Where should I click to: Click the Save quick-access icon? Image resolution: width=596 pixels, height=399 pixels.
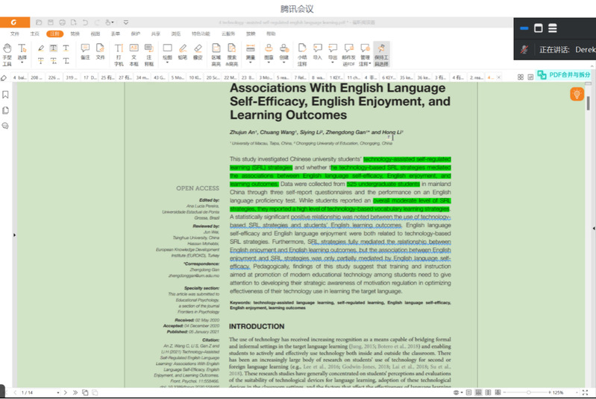point(51,22)
